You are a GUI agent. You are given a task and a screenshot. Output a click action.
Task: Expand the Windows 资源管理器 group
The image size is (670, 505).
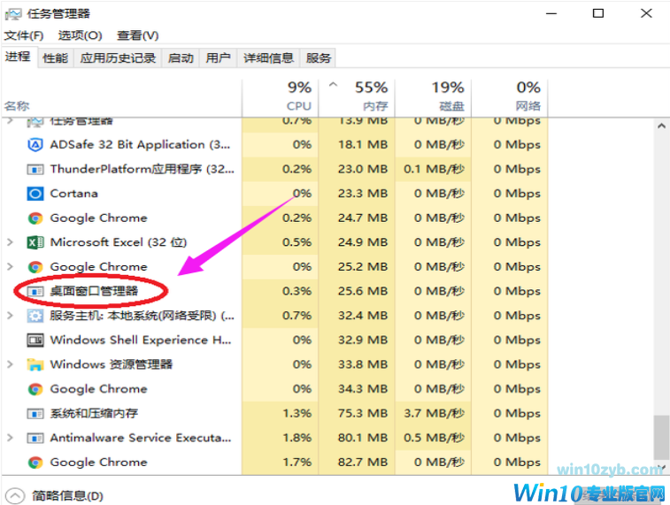point(11,364)
